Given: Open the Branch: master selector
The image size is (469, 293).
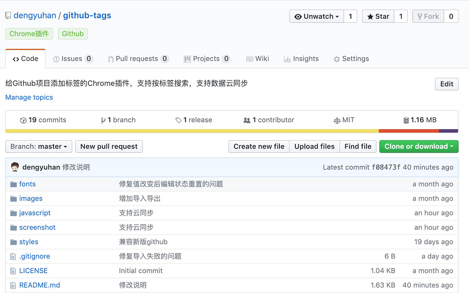Looking at the screenshot, I should tap(38, 146).
